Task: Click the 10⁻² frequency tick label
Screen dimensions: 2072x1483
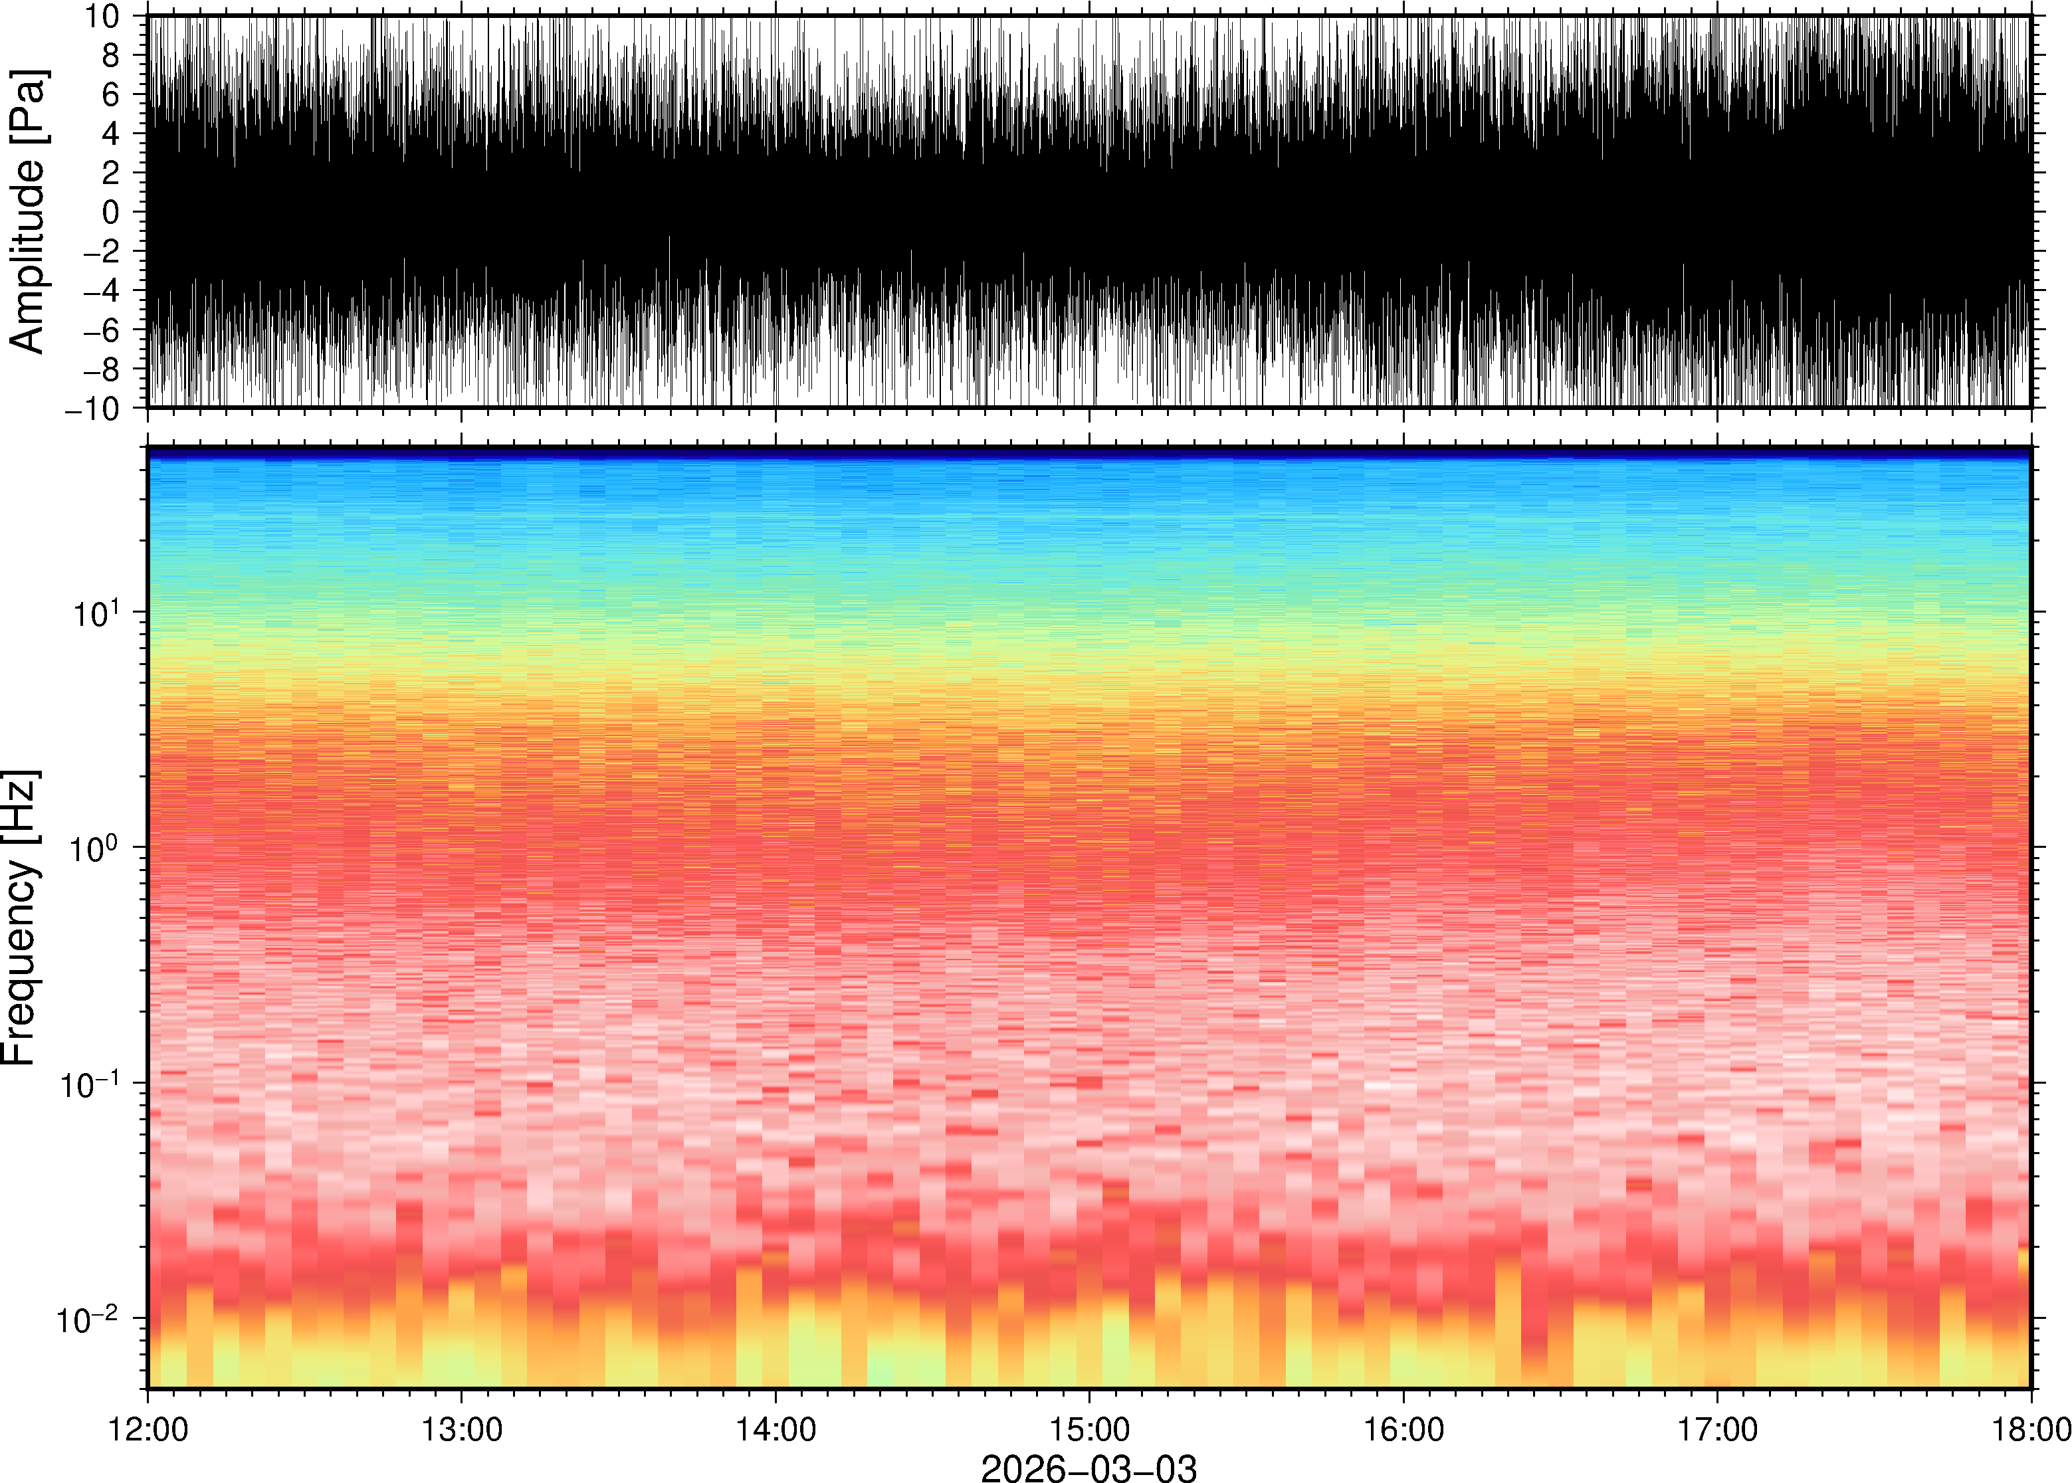Action: click(88, 1320)
